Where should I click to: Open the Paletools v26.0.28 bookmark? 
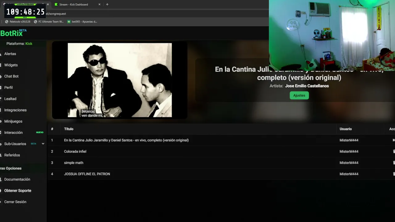18,22
